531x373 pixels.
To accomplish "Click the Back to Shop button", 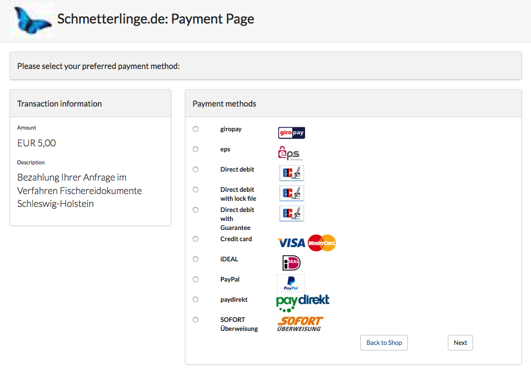I will [384, 343].
